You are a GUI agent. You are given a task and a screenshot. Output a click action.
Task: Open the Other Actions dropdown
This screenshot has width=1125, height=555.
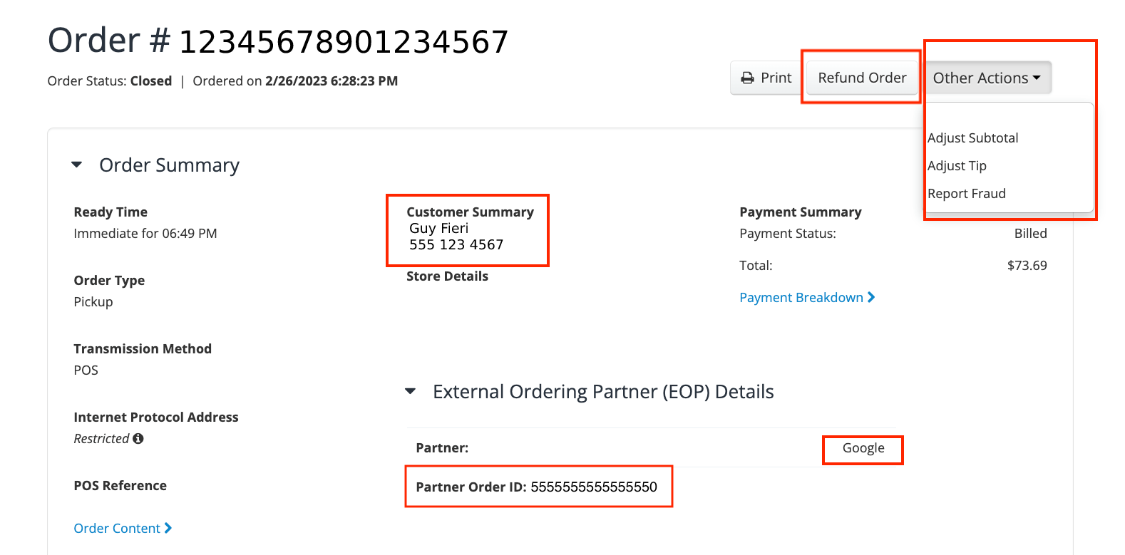tap(987, 78)
